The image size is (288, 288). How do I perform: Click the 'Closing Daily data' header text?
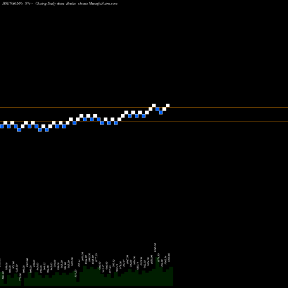(x=50, y=3)
